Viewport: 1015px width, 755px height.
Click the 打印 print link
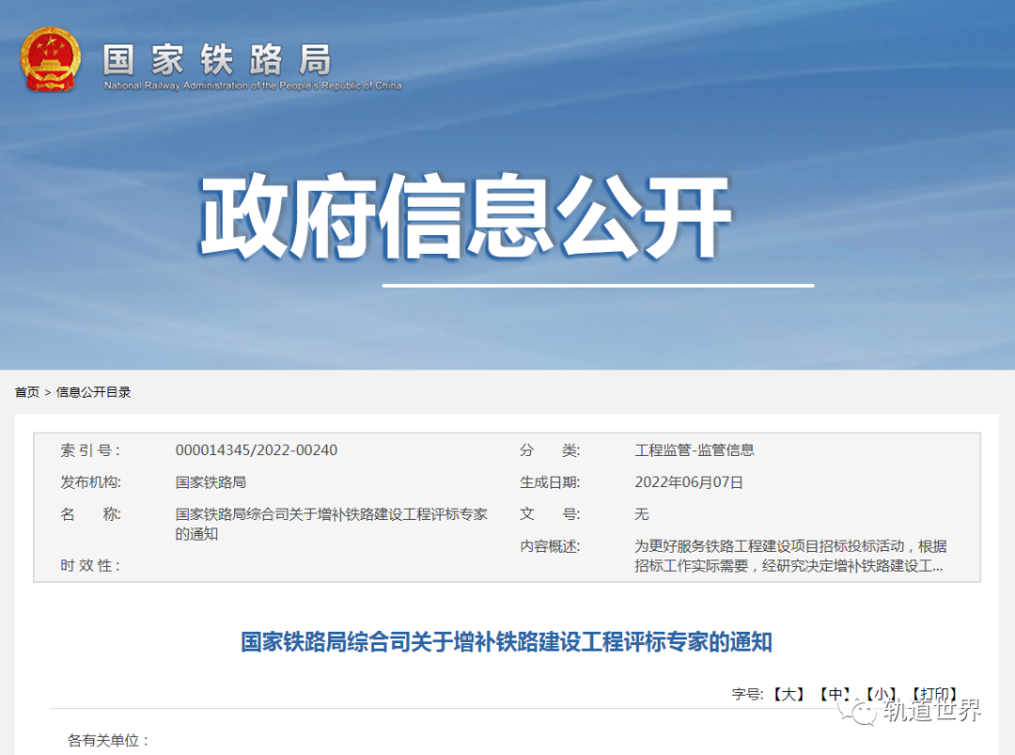click(x=934, y=694)
